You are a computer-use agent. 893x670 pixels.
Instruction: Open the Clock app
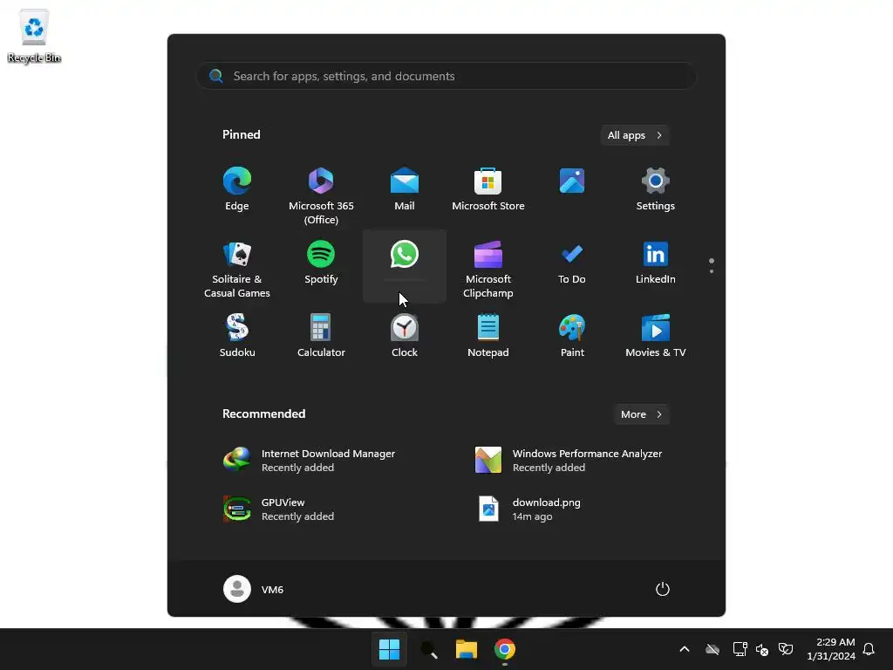(405, 336)
